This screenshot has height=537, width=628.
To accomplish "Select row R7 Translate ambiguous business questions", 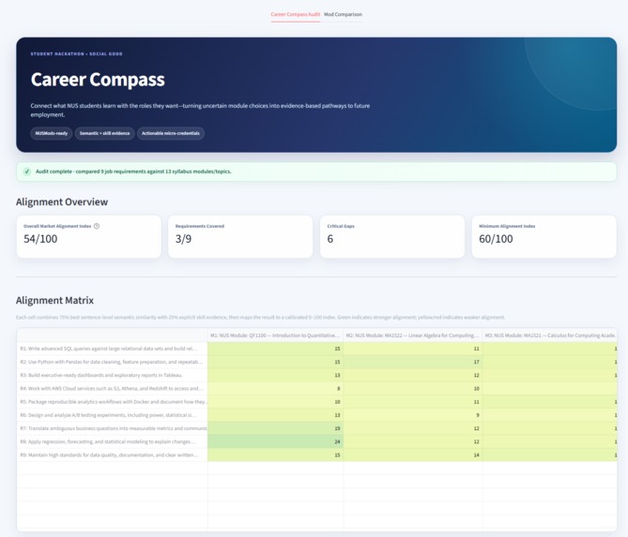I will point(112,428).
